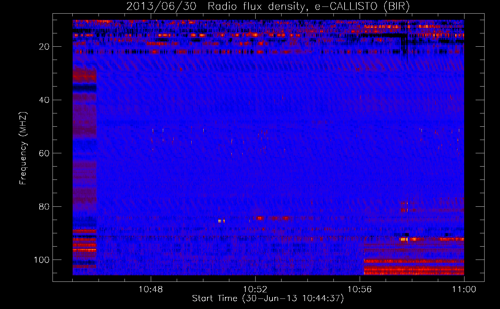Click the 'Start Time (30-Jun-13 10:44:37)' label
500x309 pixels.
(268, 298)
